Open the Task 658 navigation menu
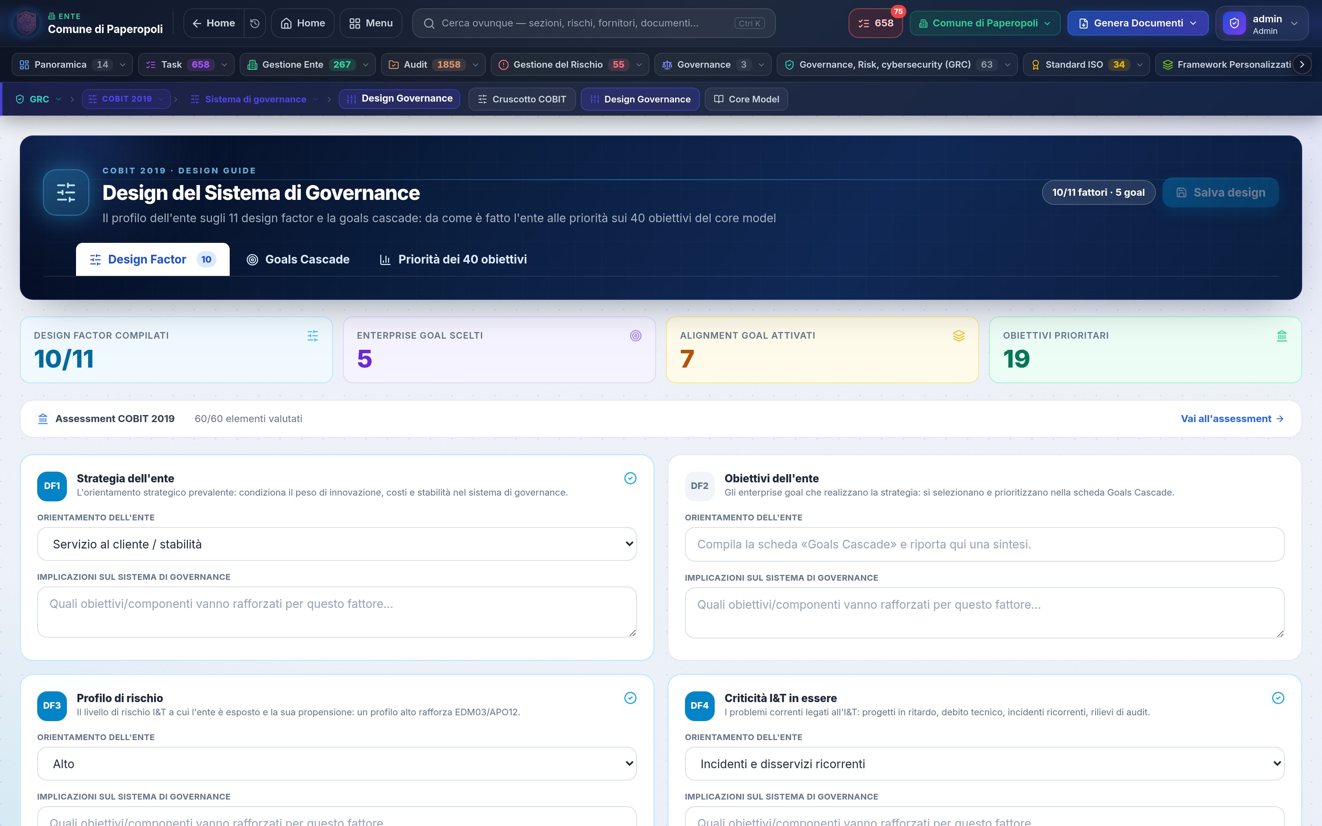Viewport: 1322px width, 826px height. pyautogui.click(x=186, y=64)
